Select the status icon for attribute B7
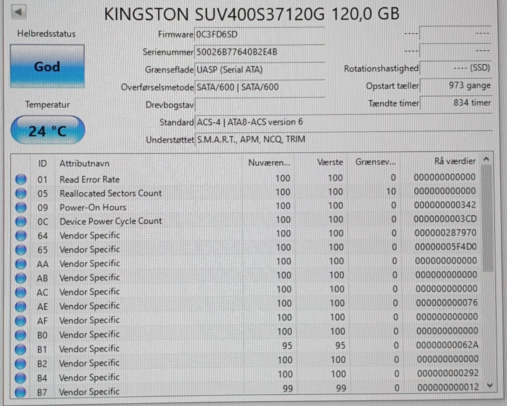Screen dimensions: 507x406 pyautogui.click(x=21, y=392)
